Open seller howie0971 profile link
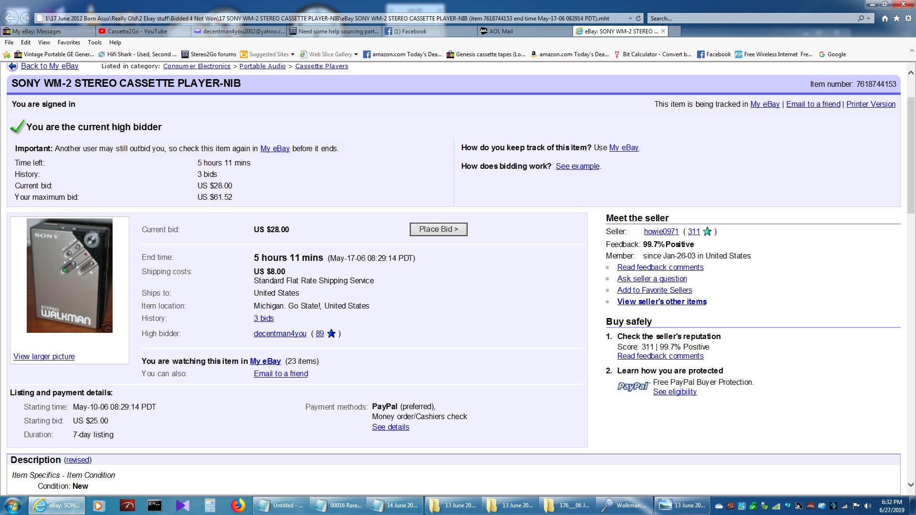Screen dimensions: 916x515 coord(661,231)
